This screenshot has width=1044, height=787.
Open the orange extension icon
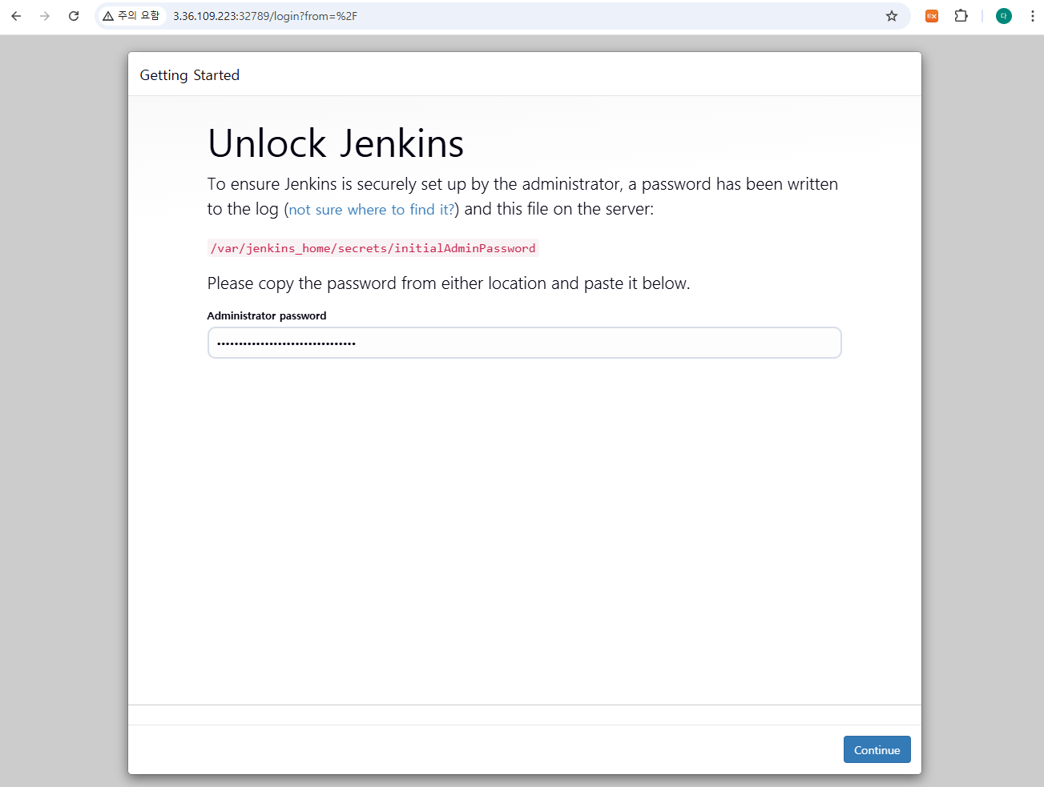pos(932,16)
